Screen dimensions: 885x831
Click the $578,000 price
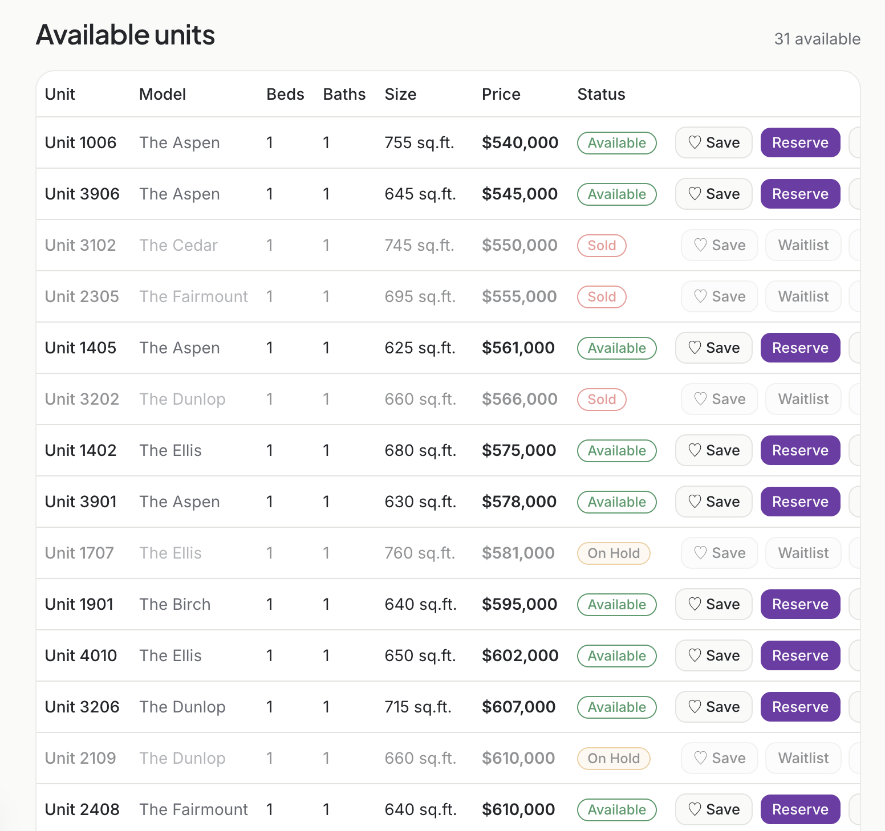[x=519, y=502]
